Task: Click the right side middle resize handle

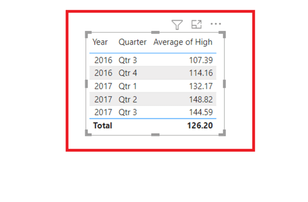Action: point(224,84)
